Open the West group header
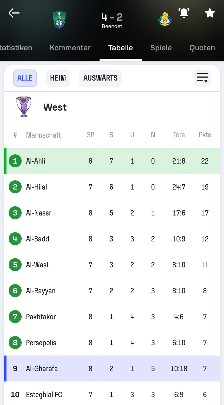Image resolution: width=224 pixels, height=405 pixels. click(55, 107)
